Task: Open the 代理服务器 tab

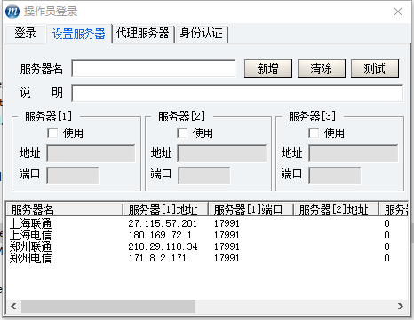Action: click(x=143, y=33)
